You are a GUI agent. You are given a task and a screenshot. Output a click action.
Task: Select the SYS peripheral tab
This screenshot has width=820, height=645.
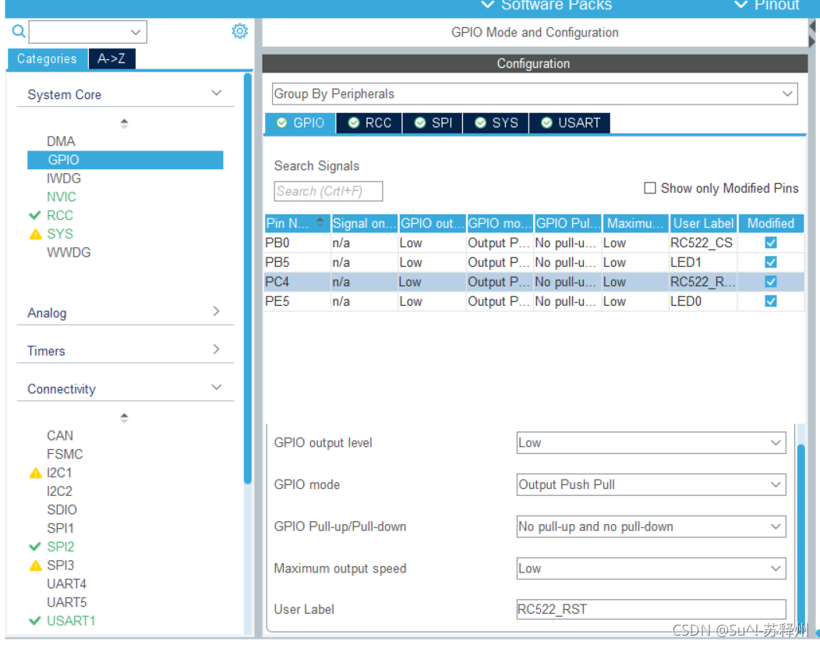(497, 123)
